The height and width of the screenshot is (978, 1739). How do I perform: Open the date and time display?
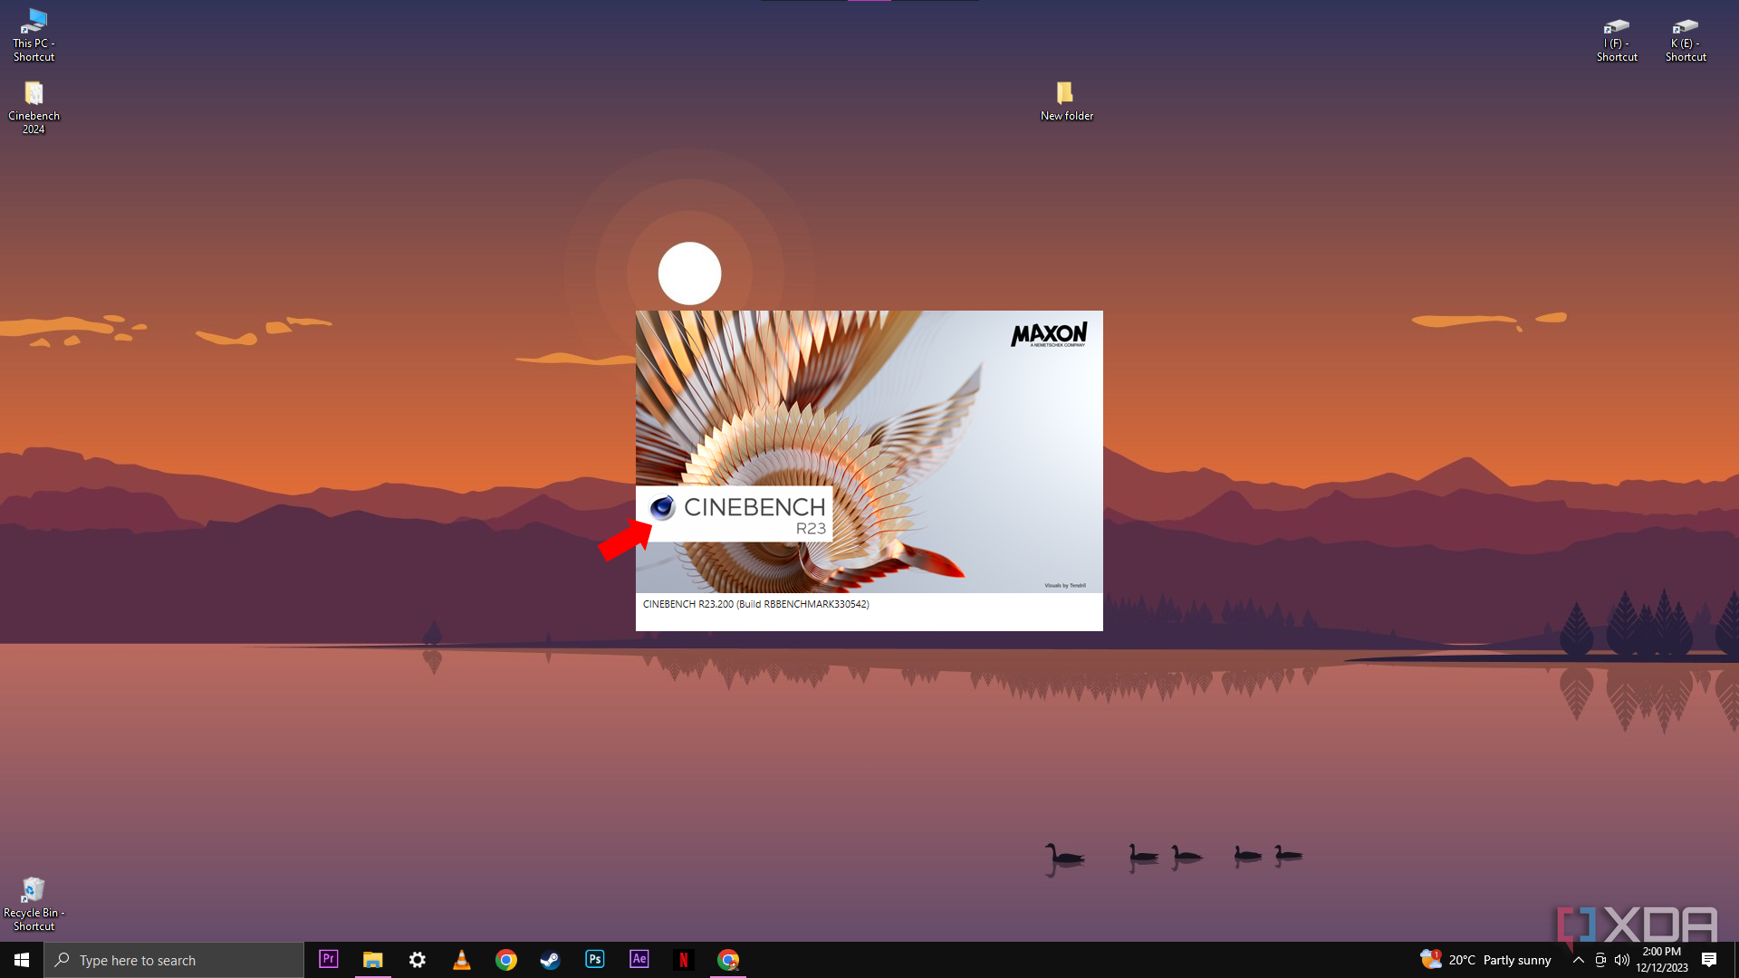point(1663,959)
